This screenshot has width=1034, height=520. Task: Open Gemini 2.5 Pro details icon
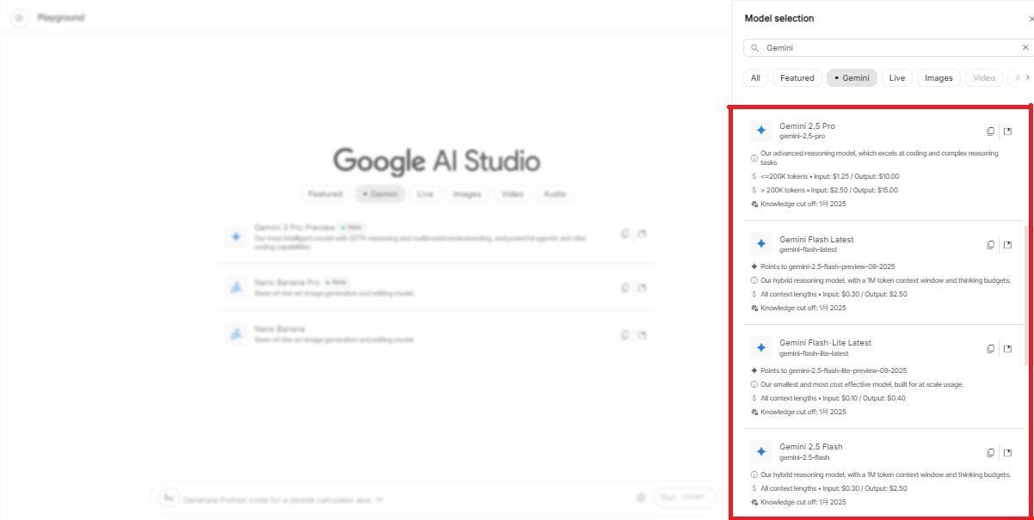(1008, 132)
